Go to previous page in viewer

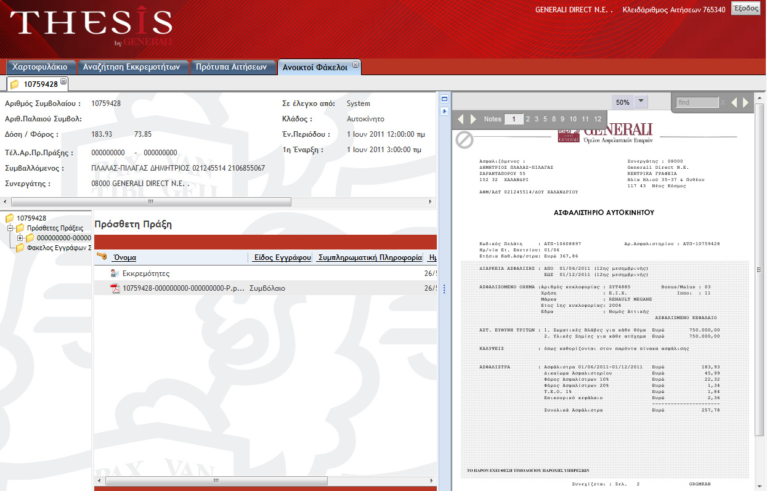point(461,119)
